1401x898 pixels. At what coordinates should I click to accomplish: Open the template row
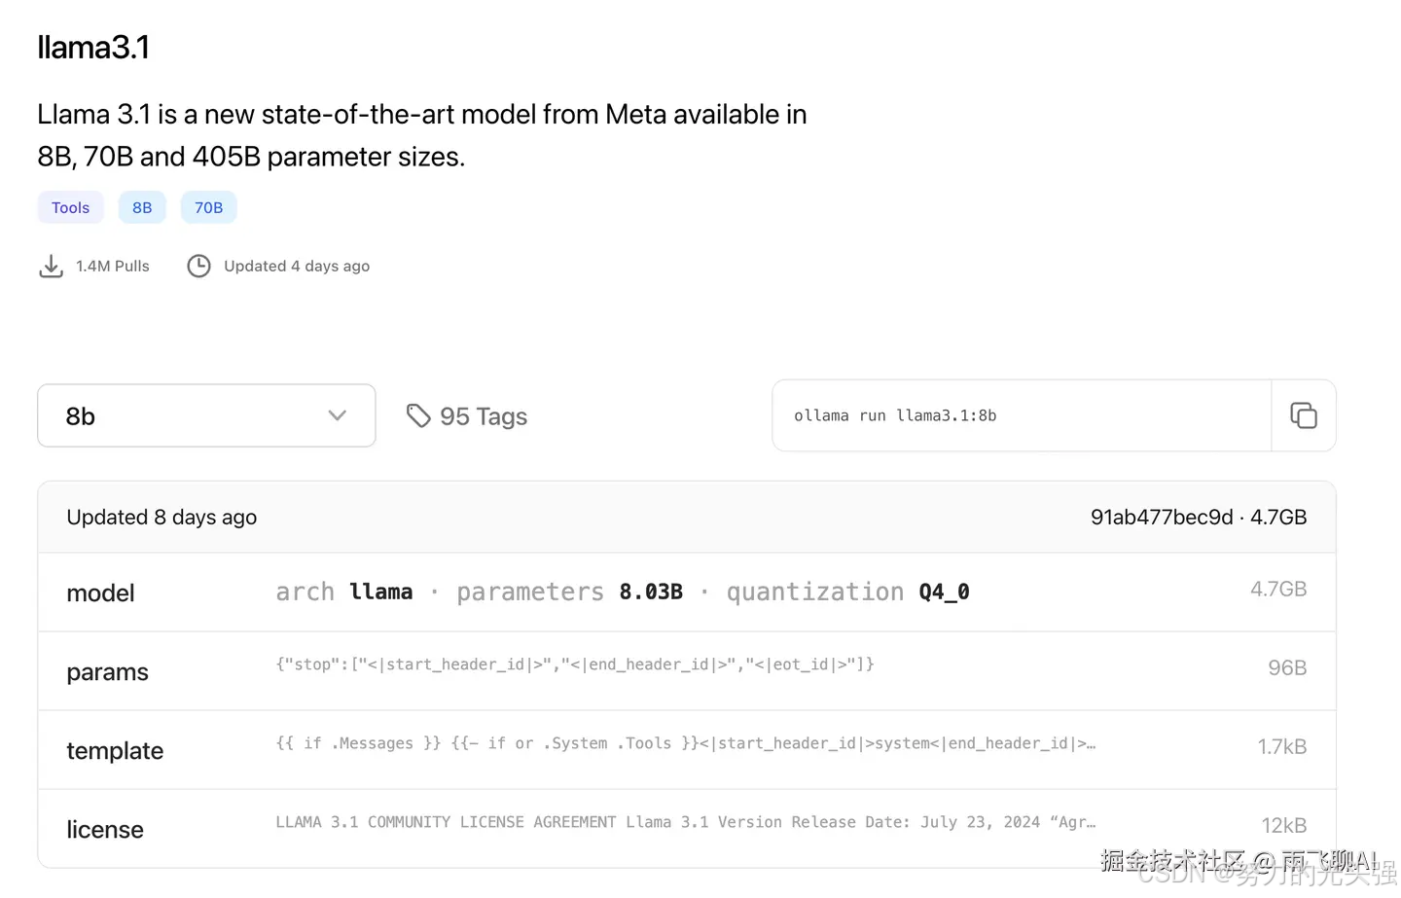point(687,750)
